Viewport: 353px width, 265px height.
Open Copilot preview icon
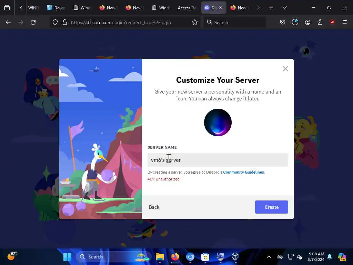click(x=342, y=257)
